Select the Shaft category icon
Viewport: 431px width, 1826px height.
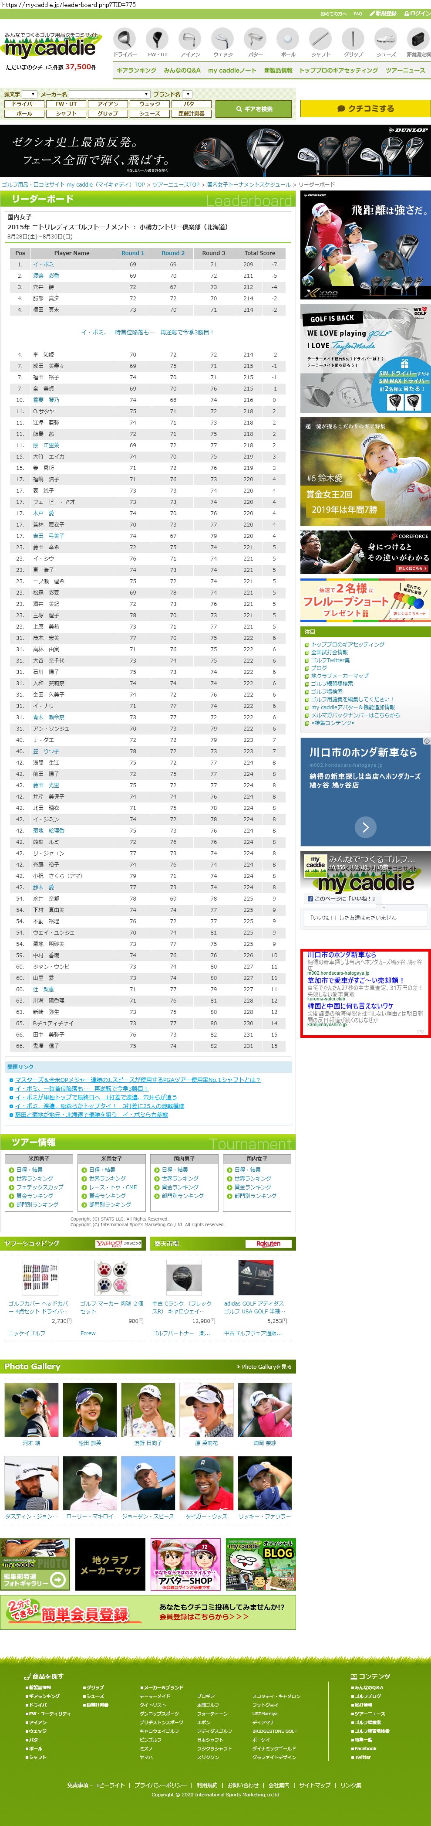pyautogui.click(x=320, y=40)
